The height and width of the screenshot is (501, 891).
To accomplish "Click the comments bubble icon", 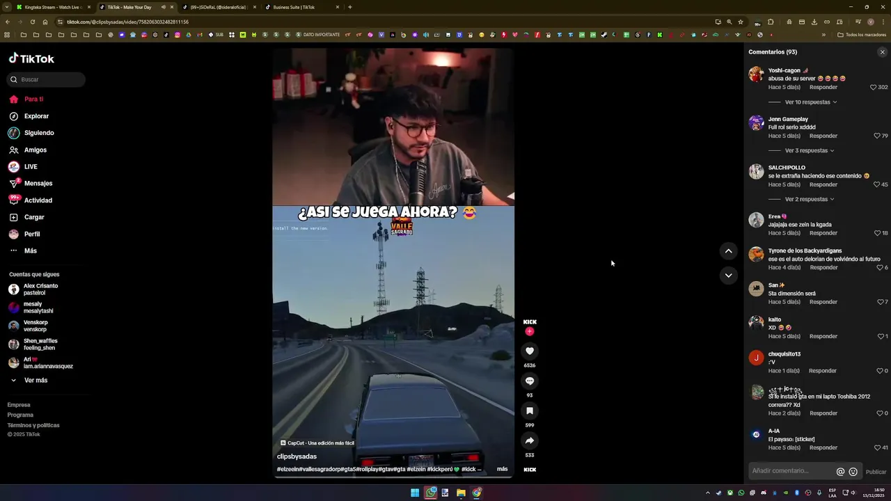I will (530, 381).
